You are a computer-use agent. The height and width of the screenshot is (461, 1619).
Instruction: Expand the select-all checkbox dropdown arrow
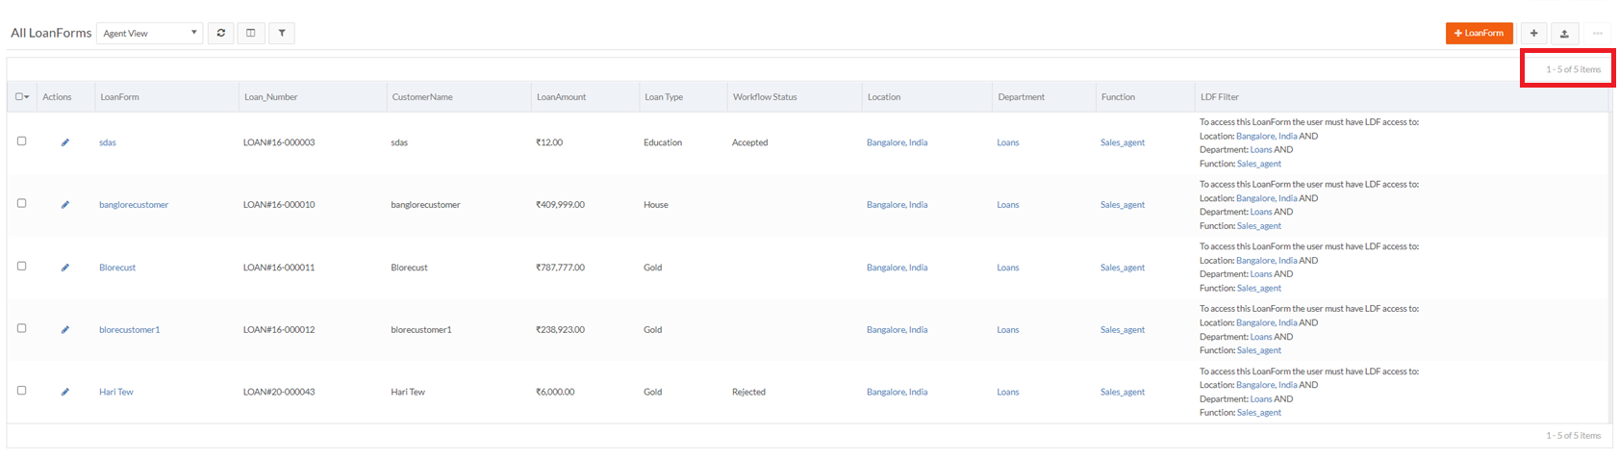point(27,97)
